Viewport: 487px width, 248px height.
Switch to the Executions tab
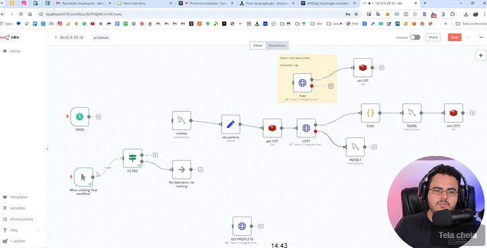coord(276,46)
